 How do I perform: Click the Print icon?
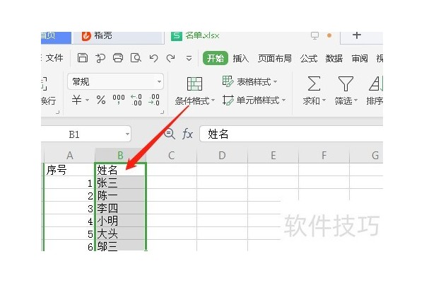118,58
